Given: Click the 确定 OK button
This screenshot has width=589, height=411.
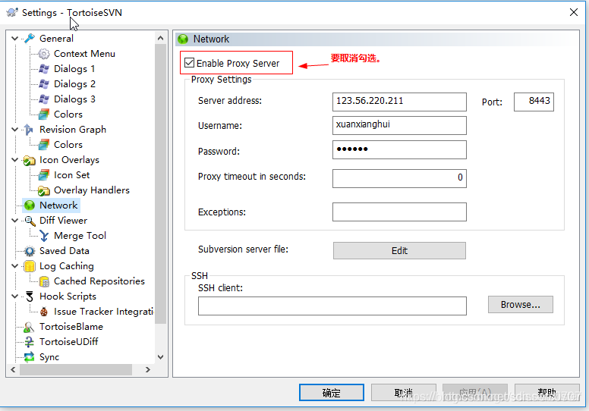Looking at the screenshot, I should tap(331, 392).
